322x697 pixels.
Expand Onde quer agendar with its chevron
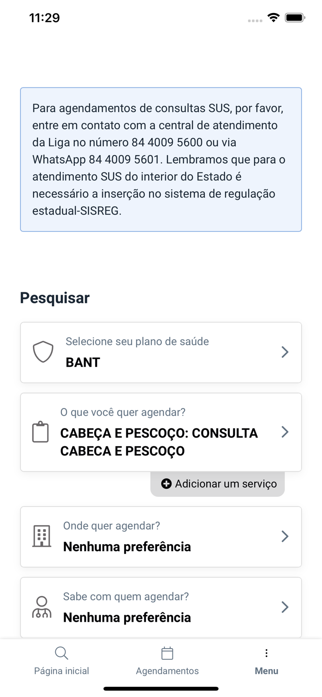(x=285, y=536)
